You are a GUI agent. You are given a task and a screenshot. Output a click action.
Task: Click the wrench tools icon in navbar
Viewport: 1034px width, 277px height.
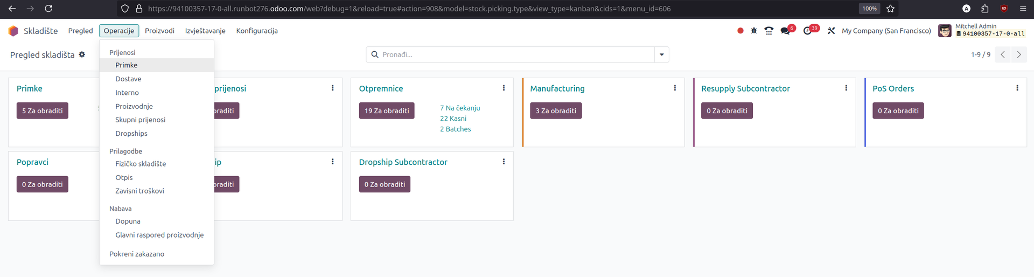[x=831, y=31]
